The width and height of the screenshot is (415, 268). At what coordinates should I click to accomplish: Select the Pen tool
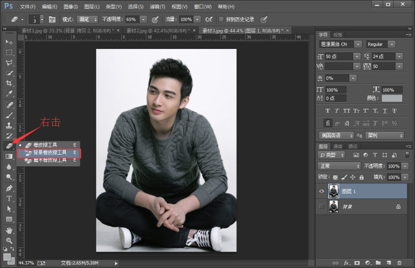coord(9,188)
